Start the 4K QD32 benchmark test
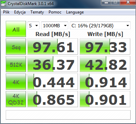Screen dimensions: 136x124 [16, 99]
